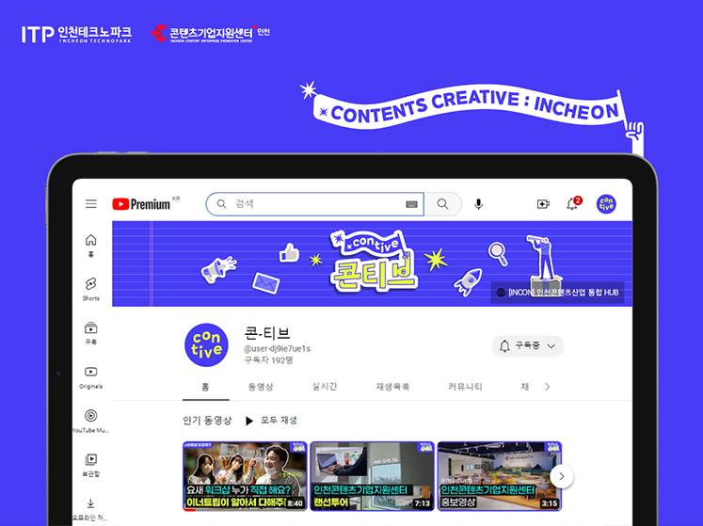Open the 8:40 workshop video thumbnail
This screenshot has width=703, height=526.
245,476
